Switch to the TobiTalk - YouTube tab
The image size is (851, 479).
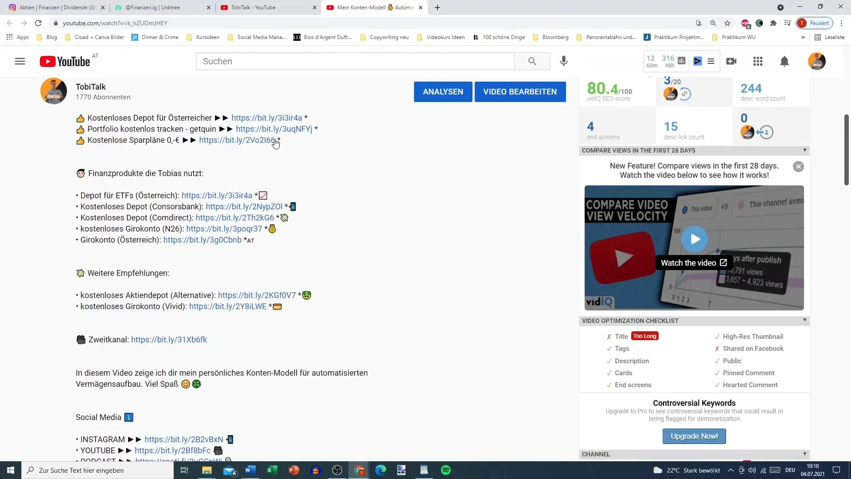click(269, 8)
